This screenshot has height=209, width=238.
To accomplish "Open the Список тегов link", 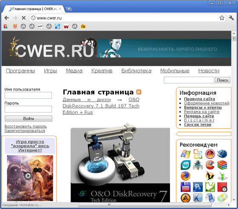I will point(198,124).
